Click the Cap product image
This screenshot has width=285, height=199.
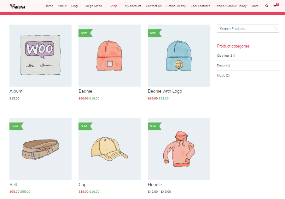click(109, 149)
